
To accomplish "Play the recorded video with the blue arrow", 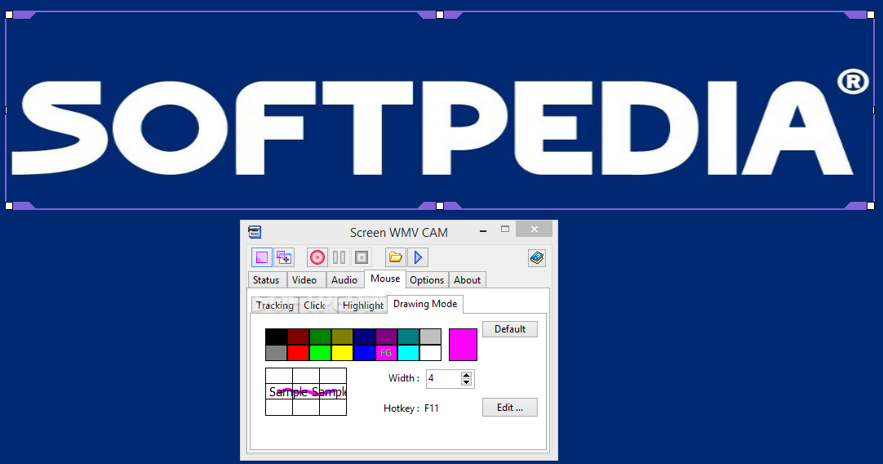I will (418, 257).
